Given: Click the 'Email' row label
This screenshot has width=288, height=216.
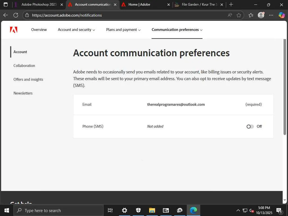Looking at the screenshot, I should tap(87, 105).
